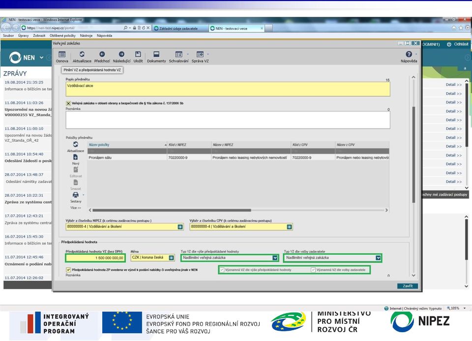The height and width of the screenshot is (341, 472).
Task: Open the CPV code list picker icon
Action: (x=289, y=227)
